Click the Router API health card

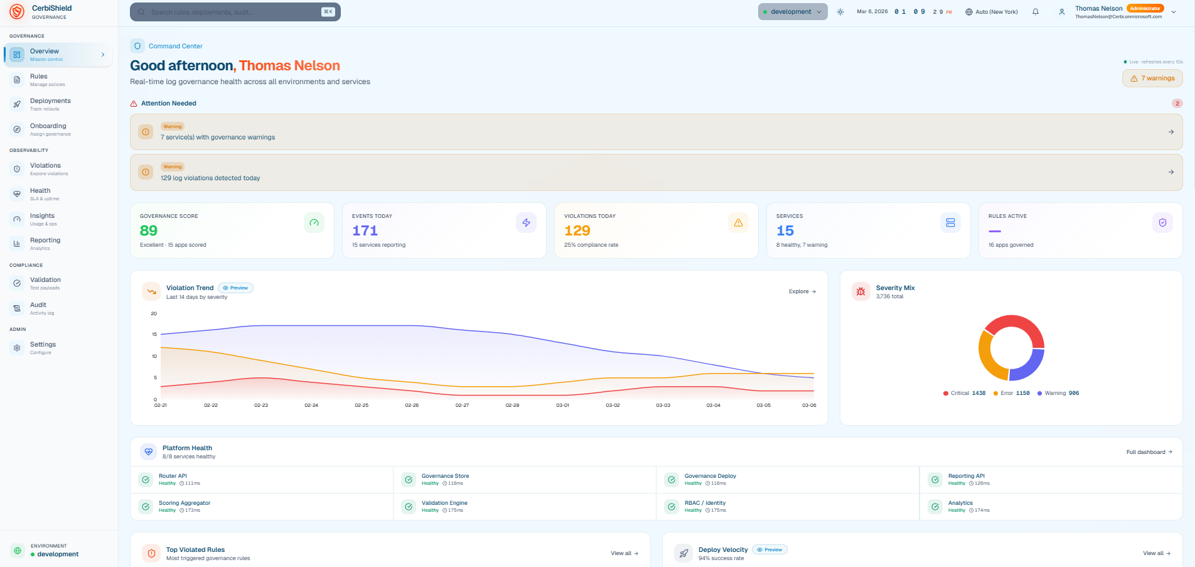pos(261,480)
